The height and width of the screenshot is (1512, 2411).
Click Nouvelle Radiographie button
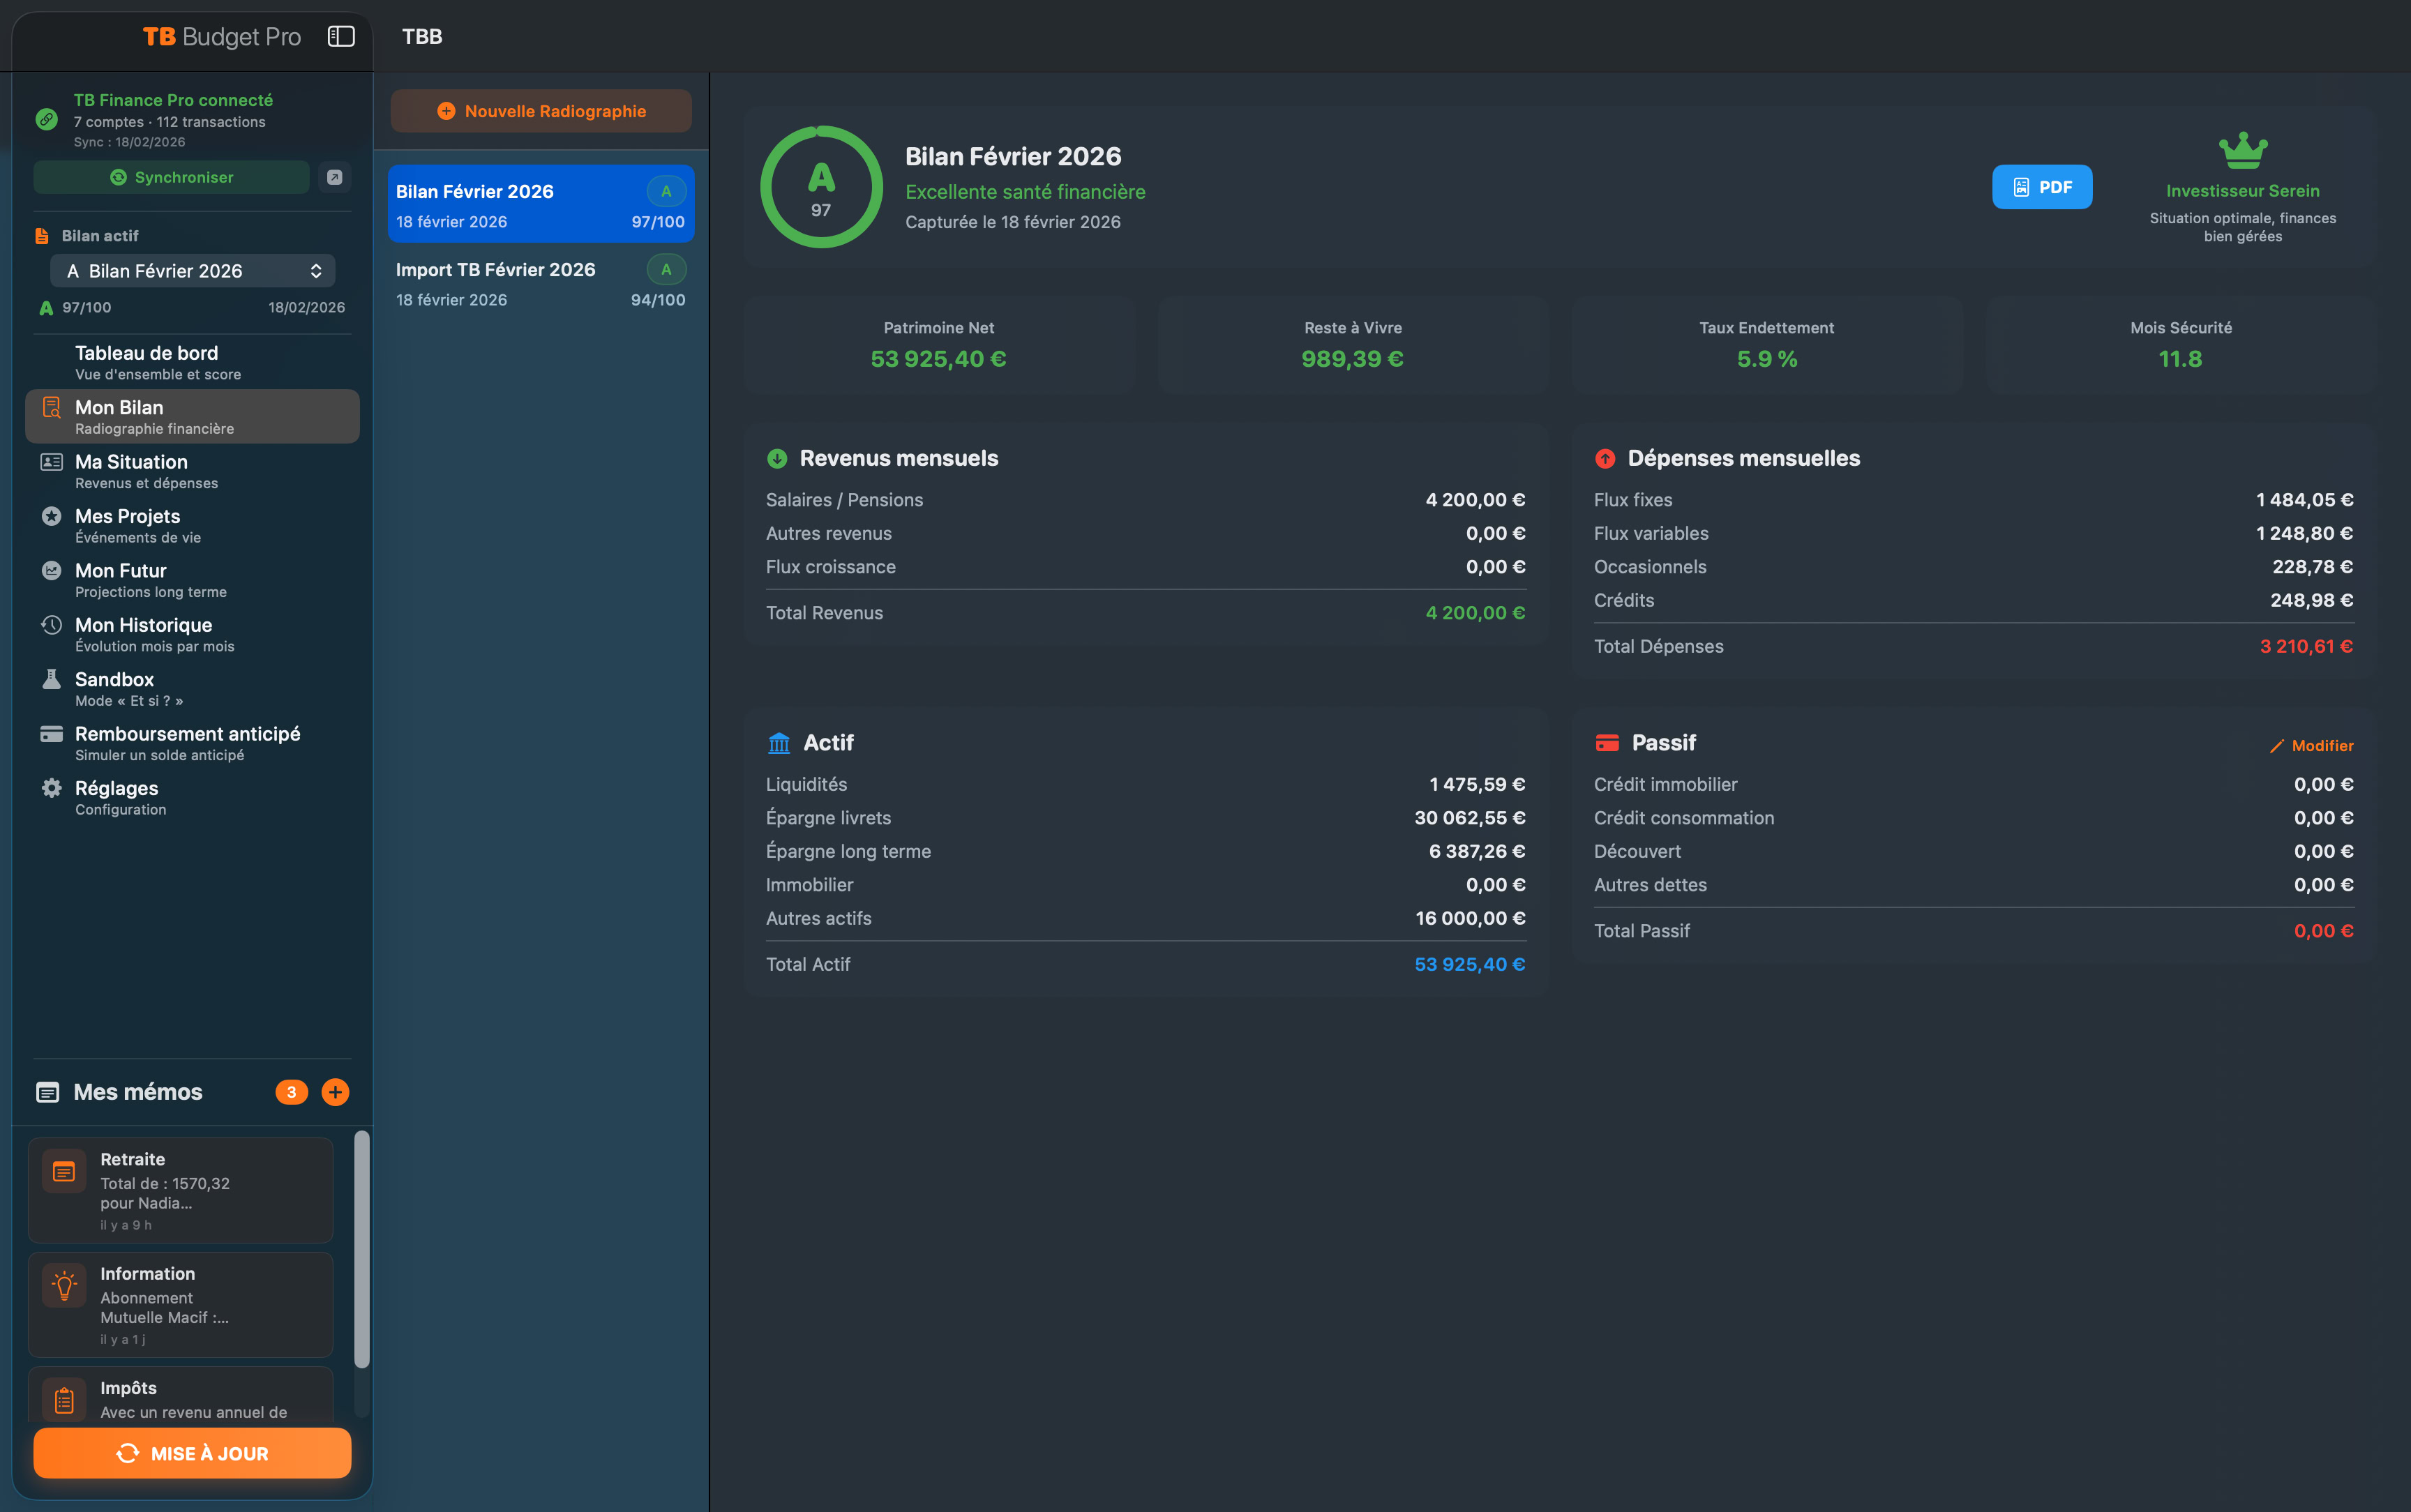[x=541, y=111]
